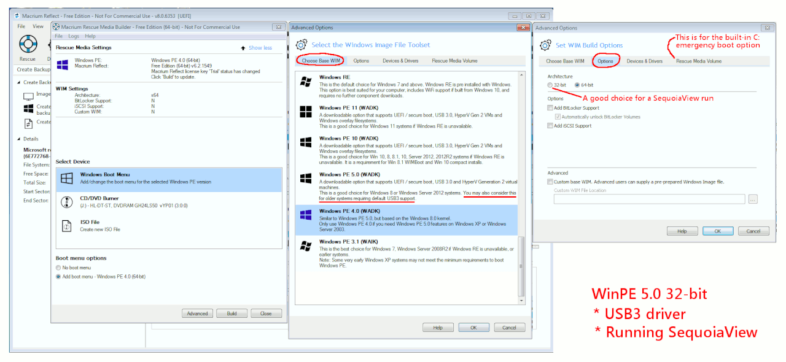Enable Add BitLocker Support checkbox
This screenshot has width=786, height=362.
pos(550,108)
